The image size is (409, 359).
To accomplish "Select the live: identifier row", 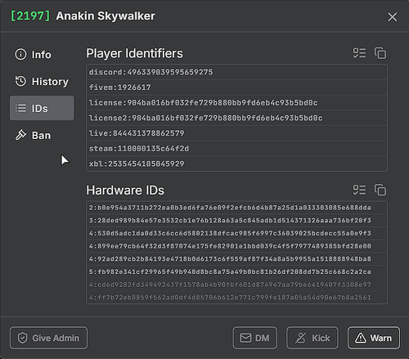I will pyautogui.click(x=236, y=133).
